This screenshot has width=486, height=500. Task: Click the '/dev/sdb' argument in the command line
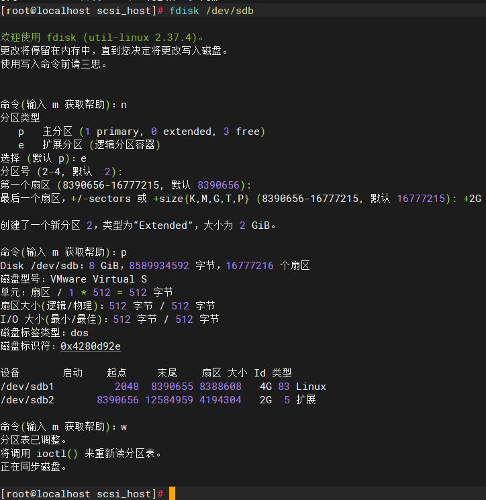coord(230,11)
